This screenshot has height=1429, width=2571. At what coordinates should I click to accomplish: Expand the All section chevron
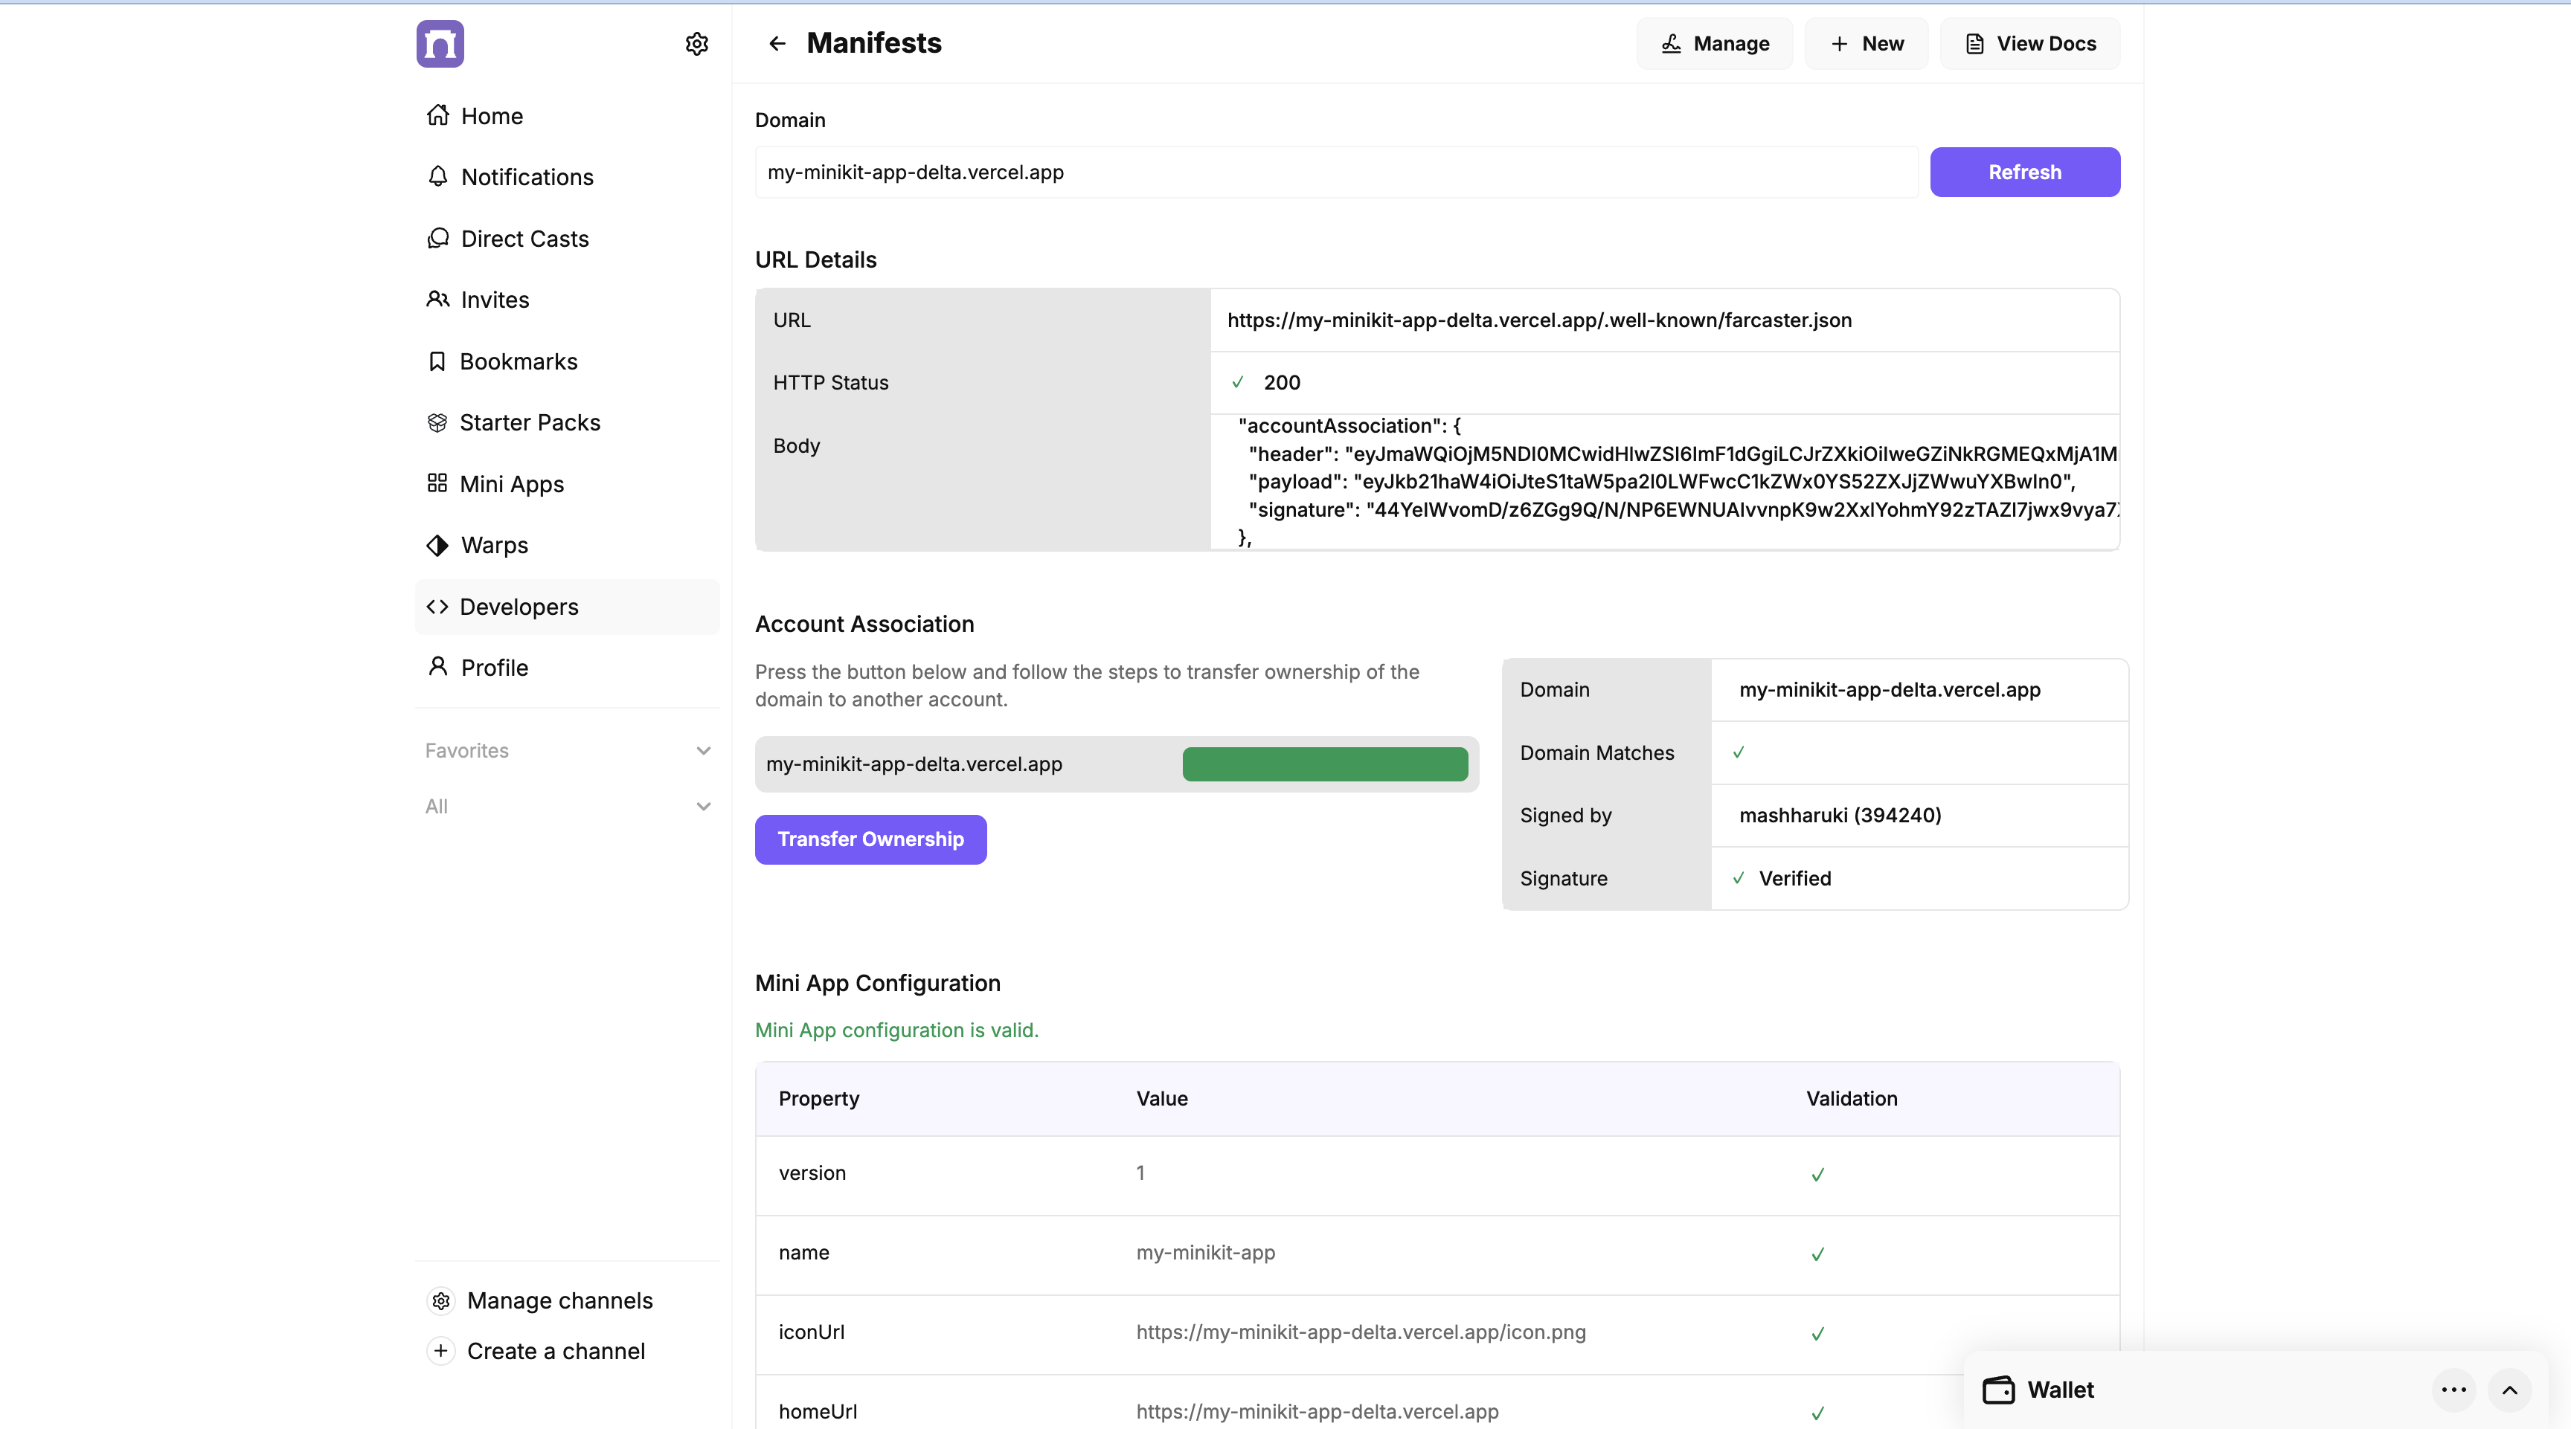[704, 806]
